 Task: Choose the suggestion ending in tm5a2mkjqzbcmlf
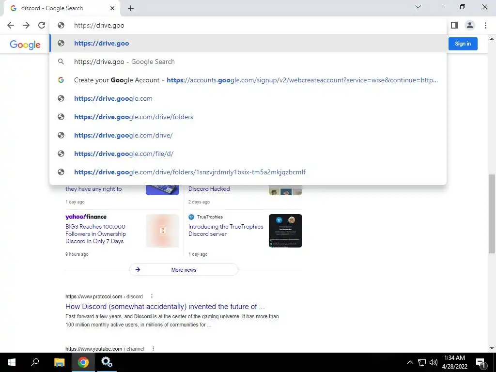pos(248,172)
